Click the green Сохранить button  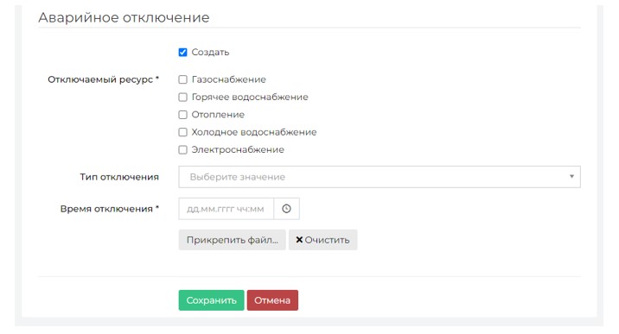coord(211,300)
